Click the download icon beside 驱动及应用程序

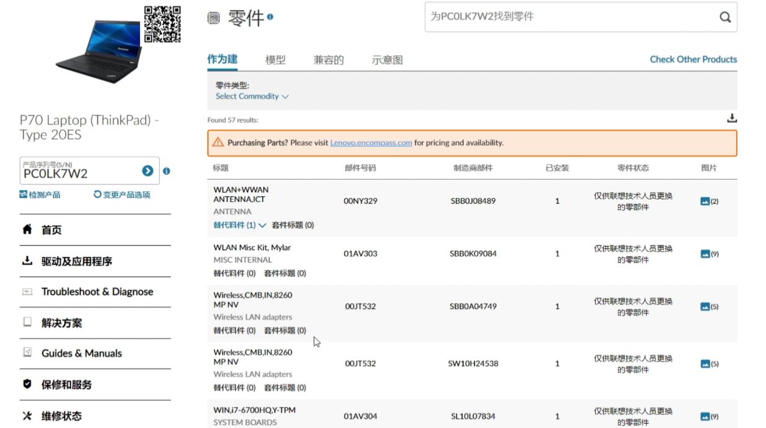point(26,261)
